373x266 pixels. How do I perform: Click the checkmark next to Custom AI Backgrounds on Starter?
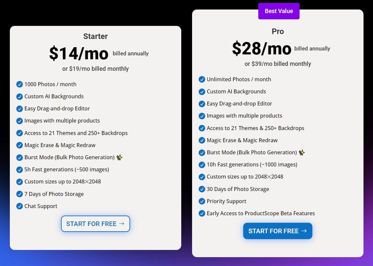pyautogui.click(x=19, y=96)
